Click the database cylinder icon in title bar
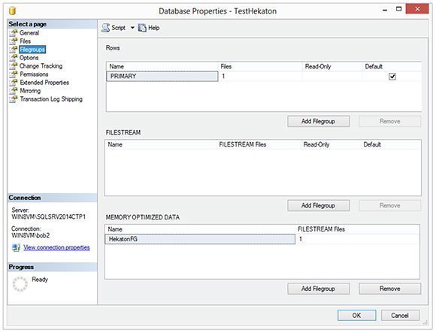Viewport: 436px width, 333px height. [x=12, y=11]
